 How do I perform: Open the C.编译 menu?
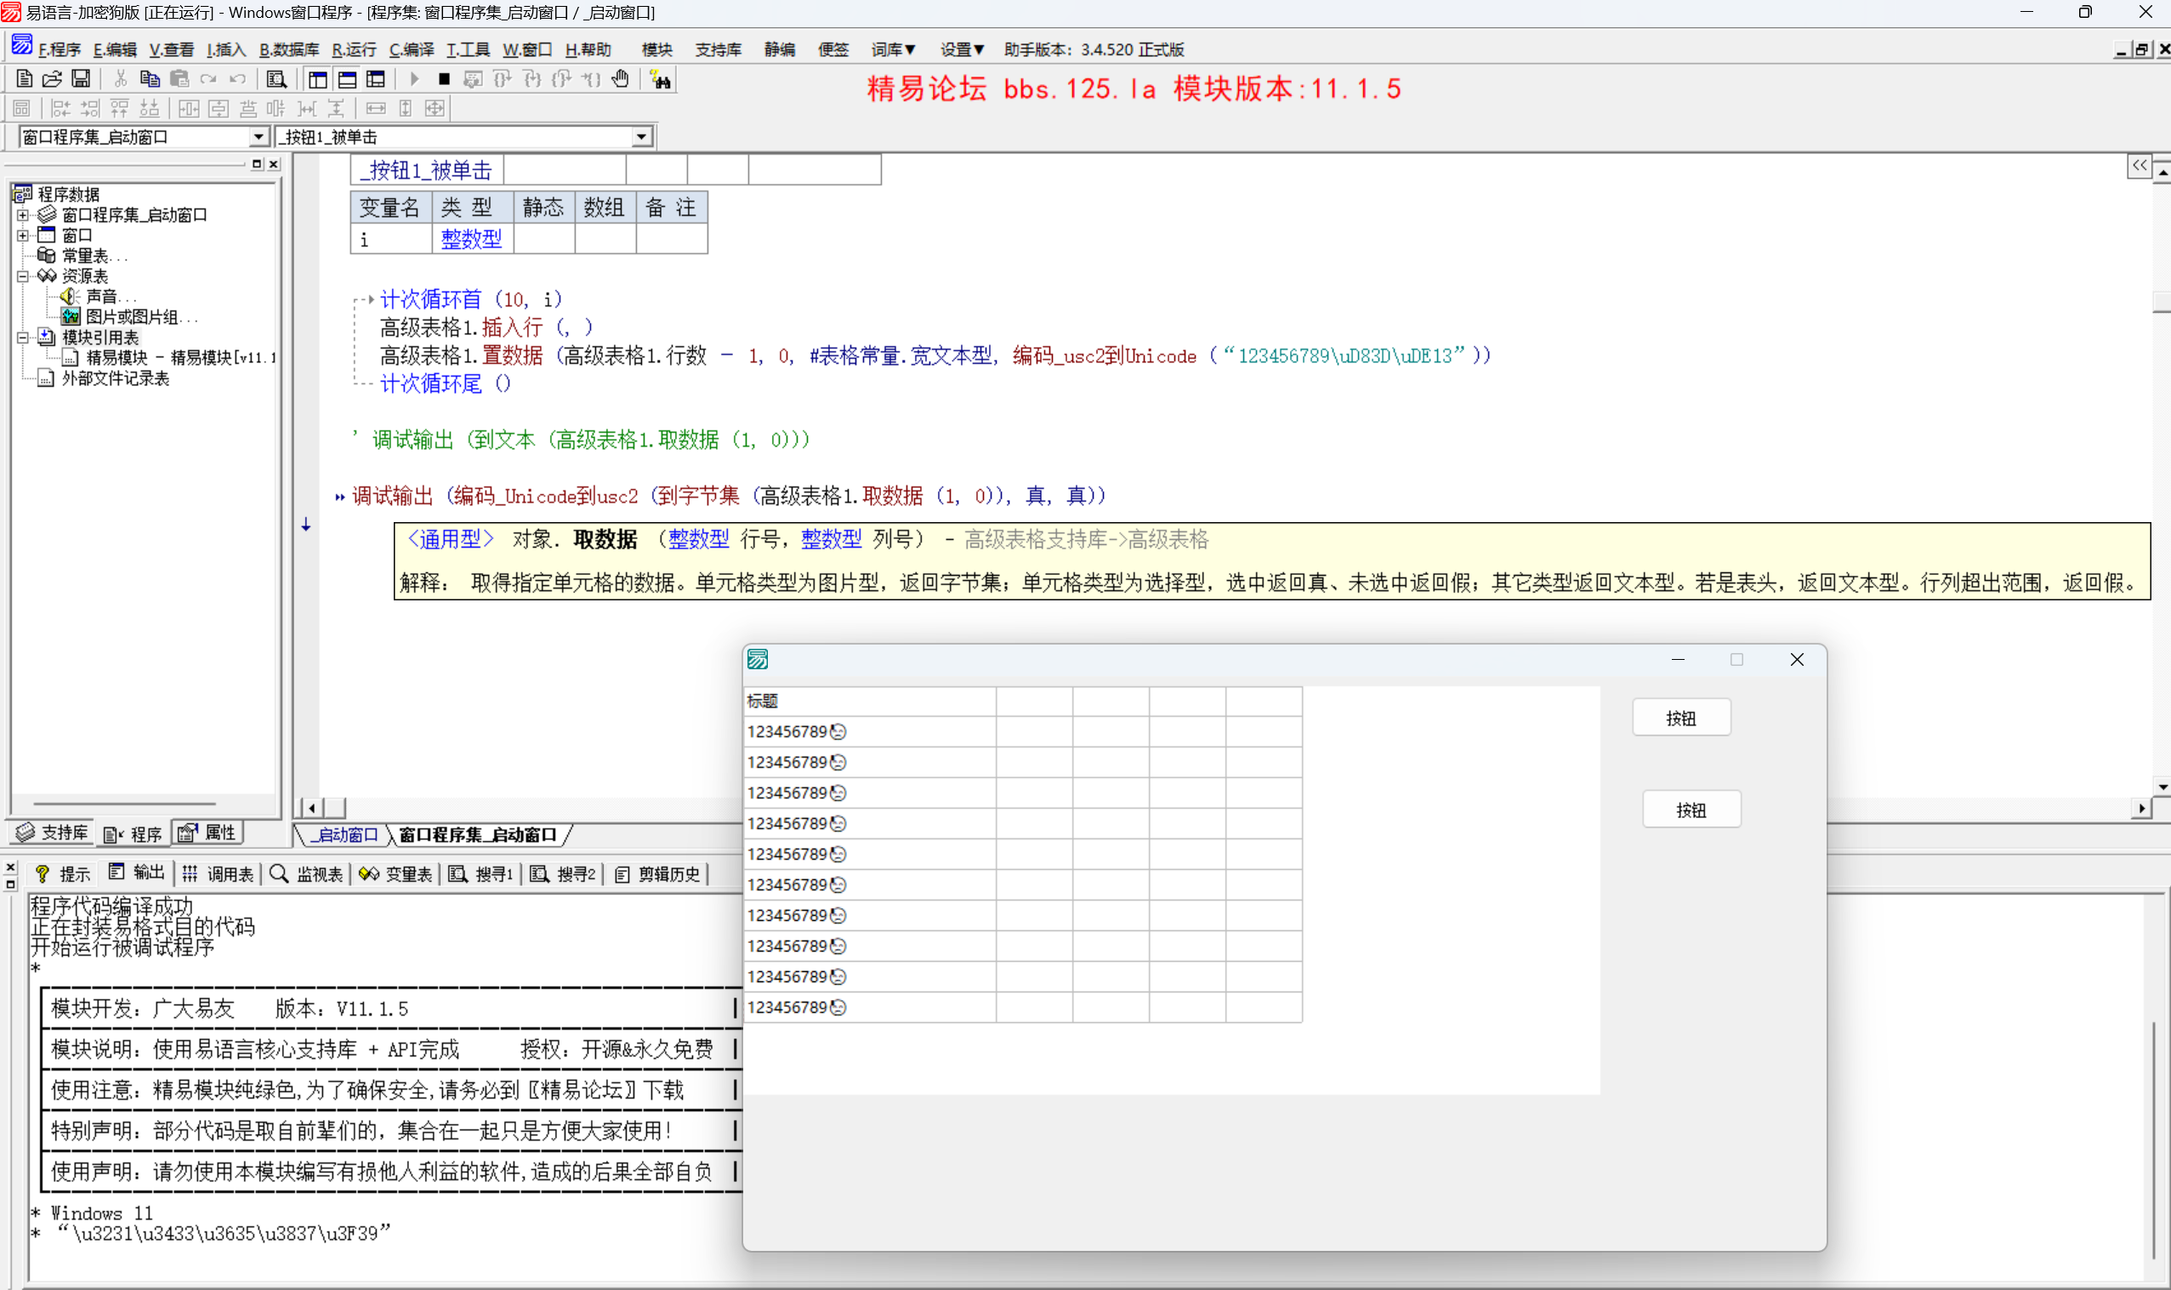click(x=411, y=49)
